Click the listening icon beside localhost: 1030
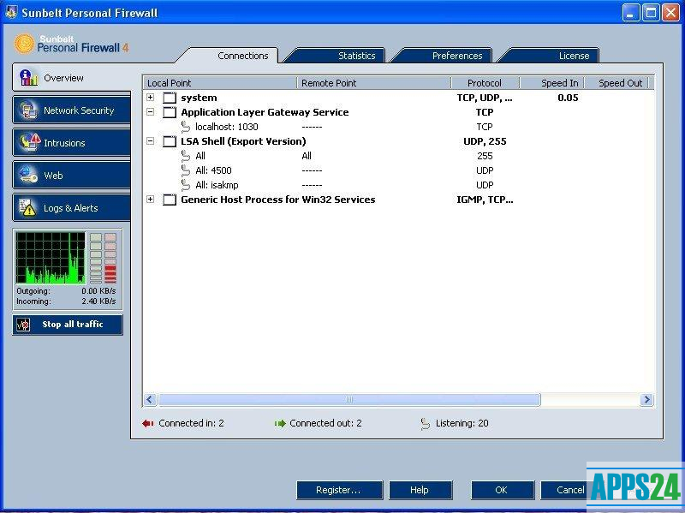Screen dimensions: 685x513 point(186,127)
